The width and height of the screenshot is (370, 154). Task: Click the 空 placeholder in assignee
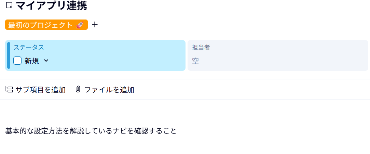195,61
